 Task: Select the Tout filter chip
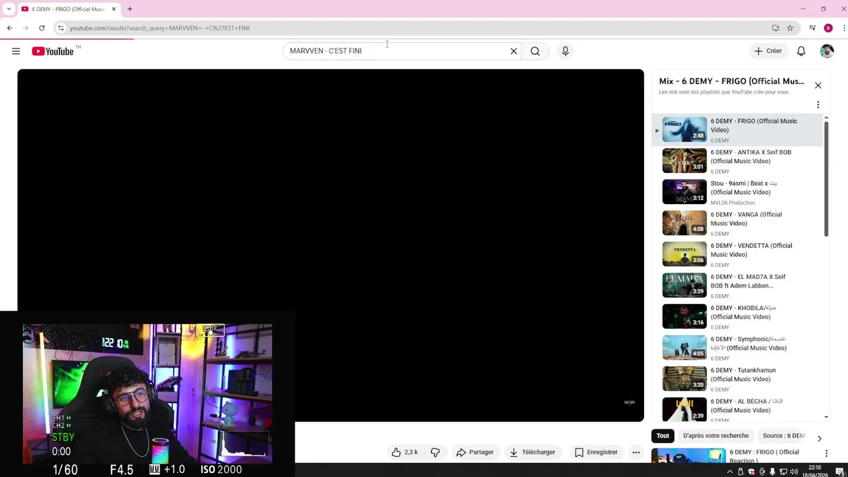[x=663, y=436]
